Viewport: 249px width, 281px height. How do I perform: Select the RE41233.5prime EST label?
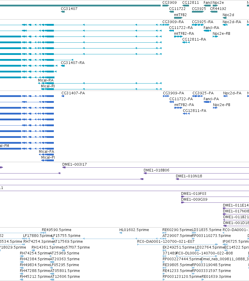177,270
